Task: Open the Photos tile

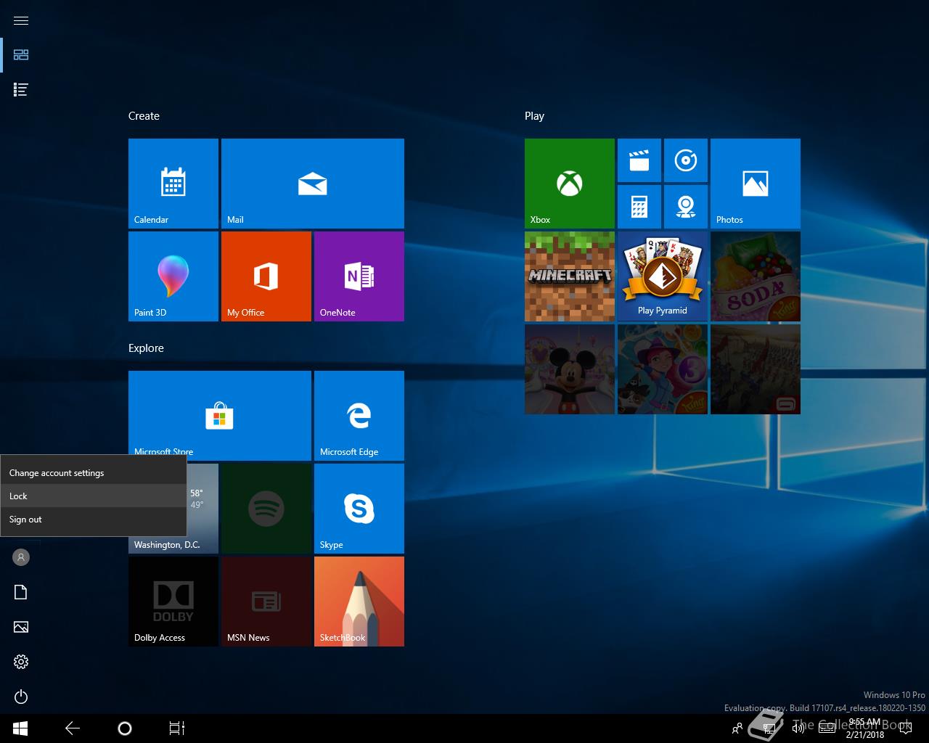Action: 756,184
